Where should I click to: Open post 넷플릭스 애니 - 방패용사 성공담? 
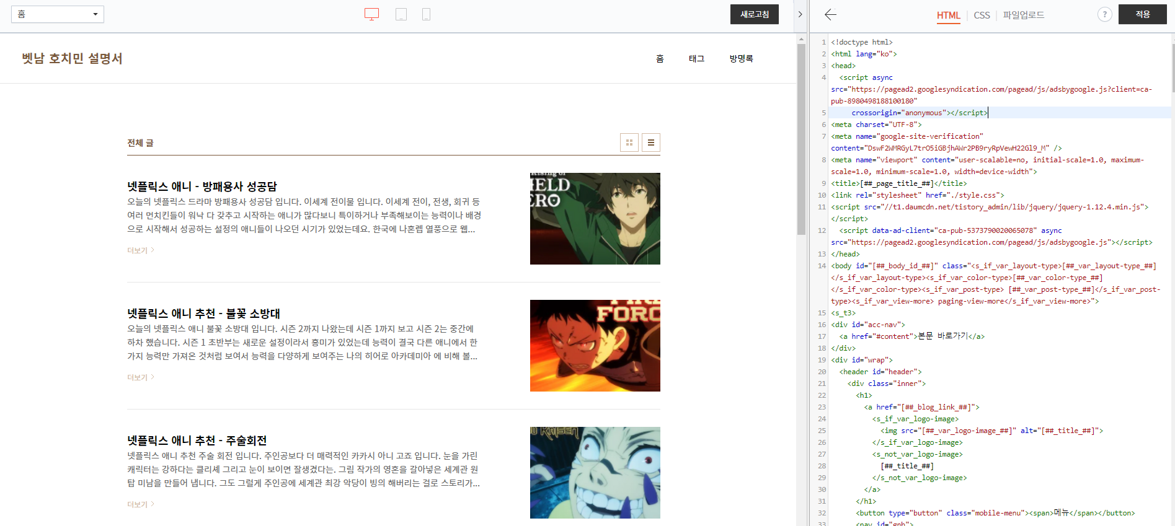202,186
